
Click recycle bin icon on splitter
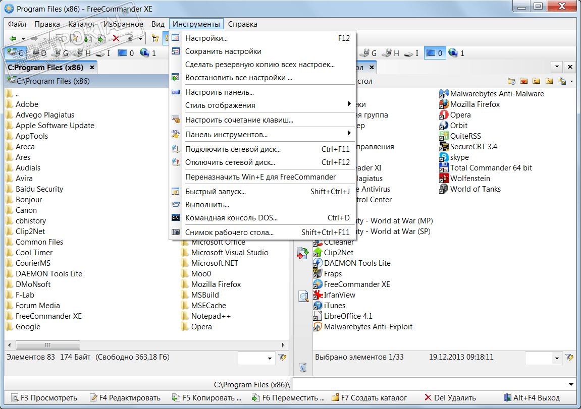pyautogui.click(x=303, y=367)
